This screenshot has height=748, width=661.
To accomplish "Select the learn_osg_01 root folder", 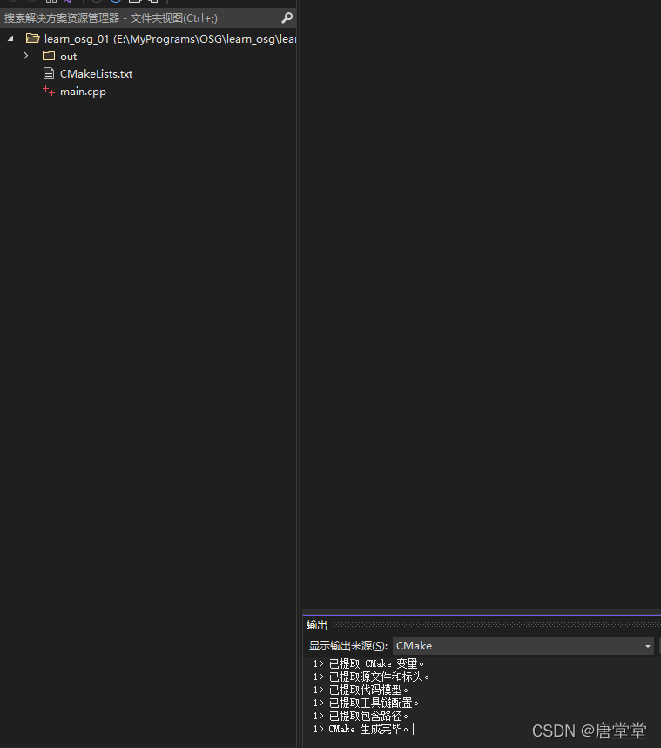I will coord(170,38).
